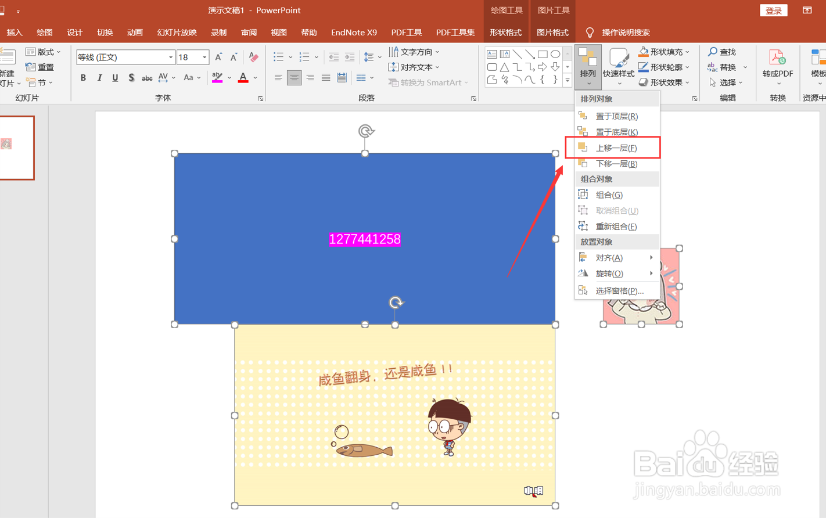Click 转成PDF convert button
Viewport: 826px width, 518px height.
tap(778, 67)
